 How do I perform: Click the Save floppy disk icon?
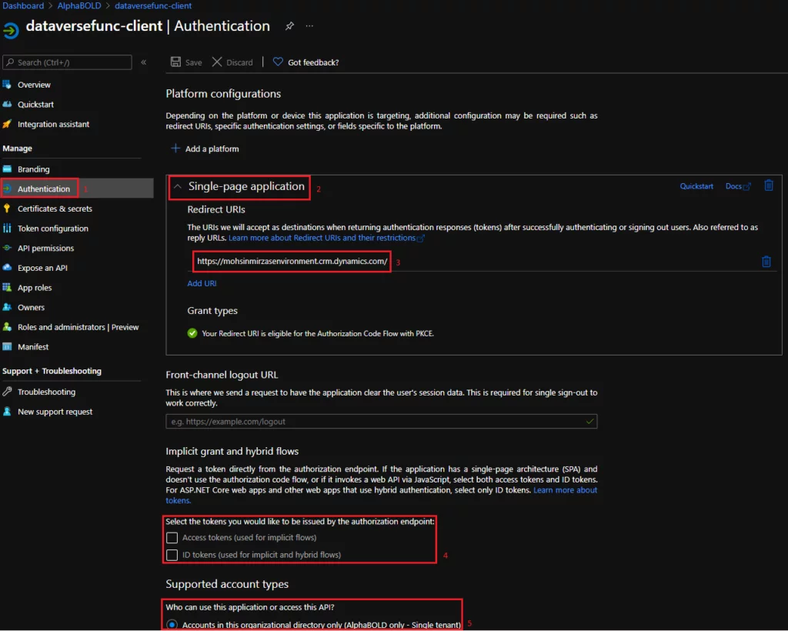(x=175, y=62)
